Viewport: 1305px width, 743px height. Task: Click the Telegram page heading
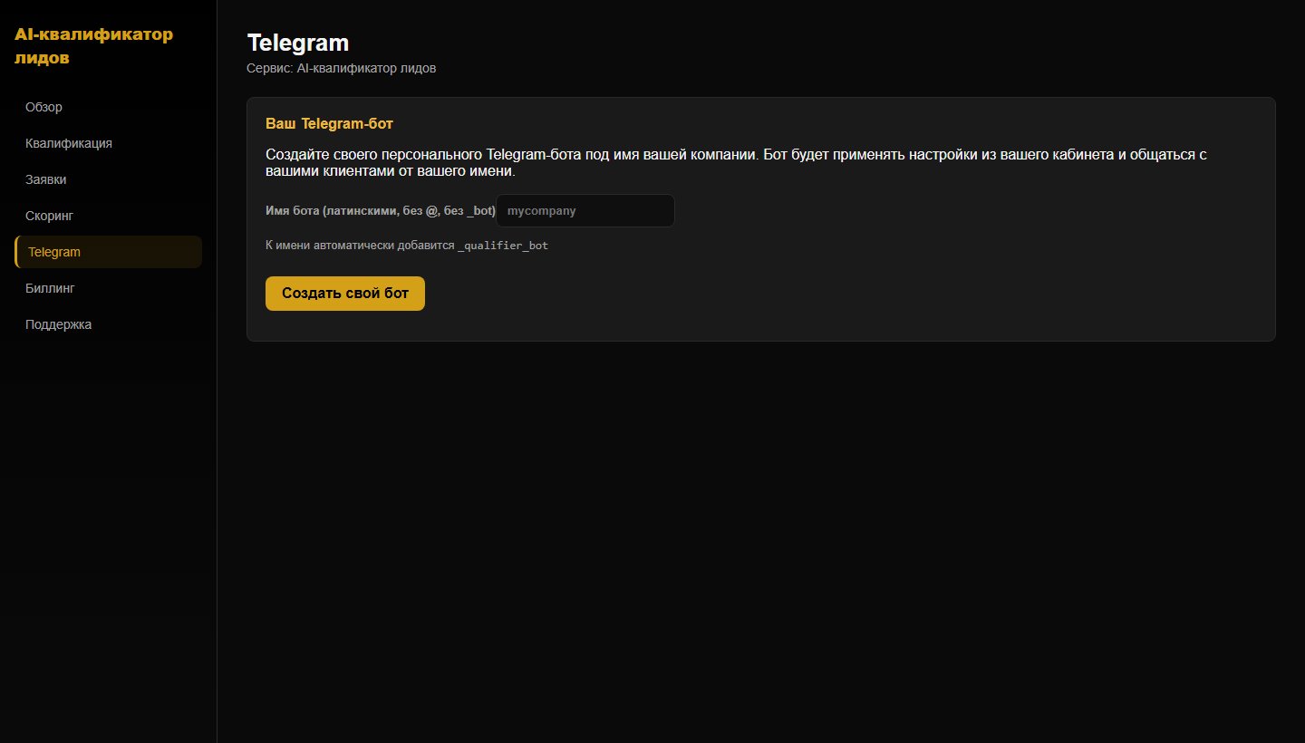tap(298, 43)
